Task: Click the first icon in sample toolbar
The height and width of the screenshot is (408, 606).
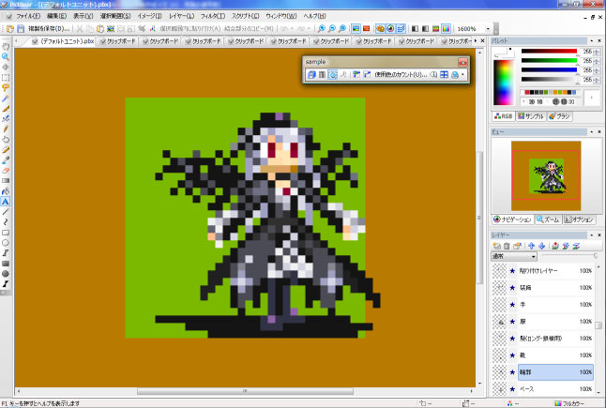Action: (311, 75)
